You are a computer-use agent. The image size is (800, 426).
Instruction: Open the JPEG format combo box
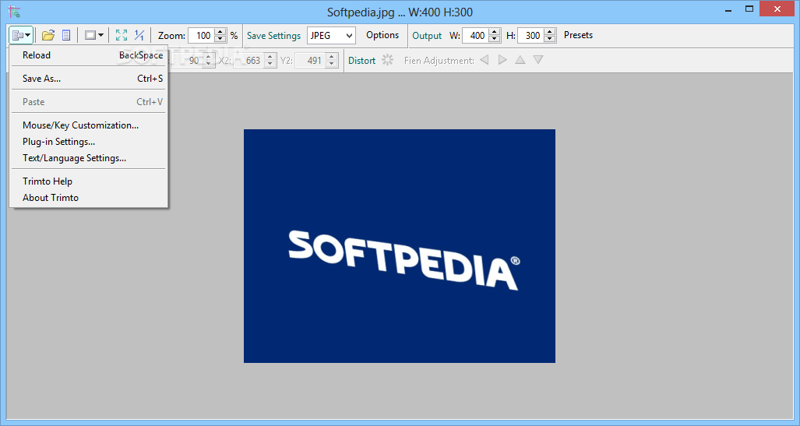(330, 35)
